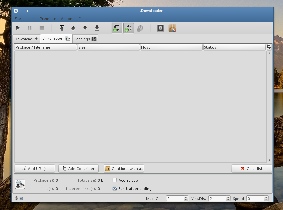Increase the Speed limit value
The height and width of the screenshot is (210, 283).
[266, 197]
